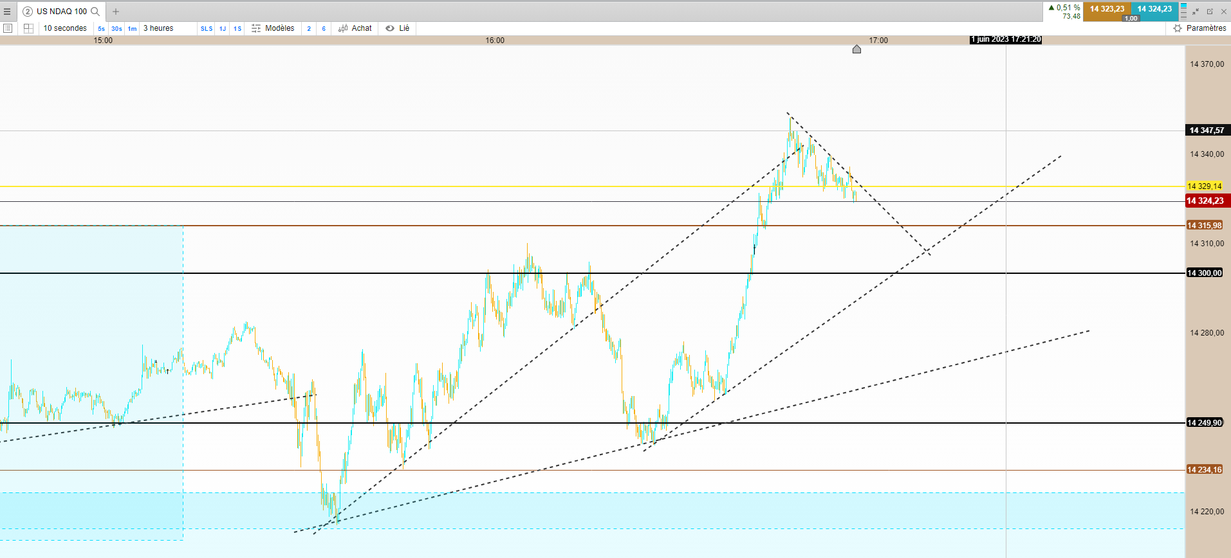Click the 14 300,00 horizontal line label

(1204, 273)
